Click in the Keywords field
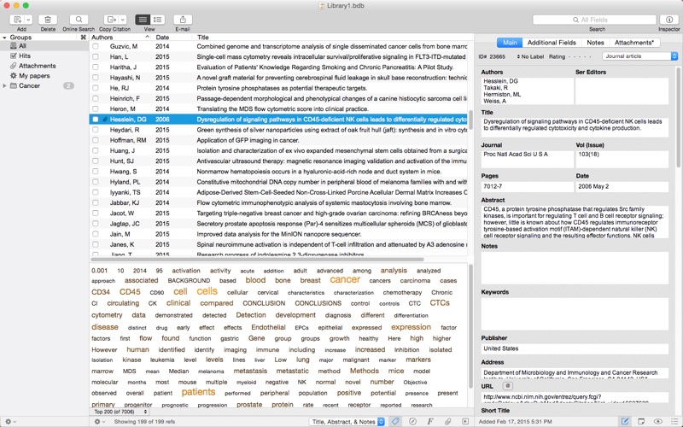 pyautogui.click(x=574, y=313)
